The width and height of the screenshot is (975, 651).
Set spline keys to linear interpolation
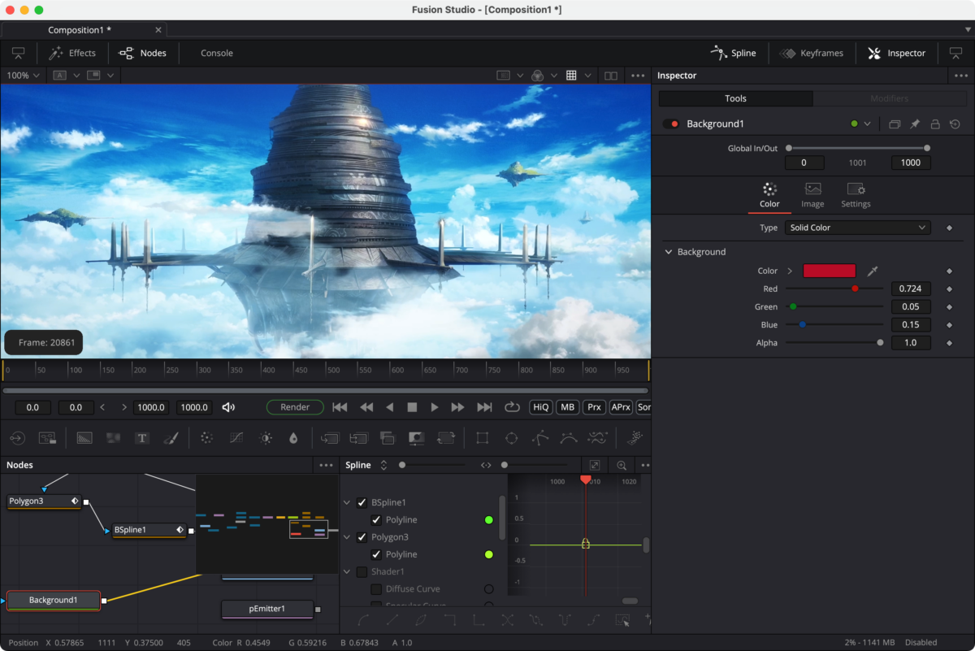pyautogui.click(x=392, y=620)
